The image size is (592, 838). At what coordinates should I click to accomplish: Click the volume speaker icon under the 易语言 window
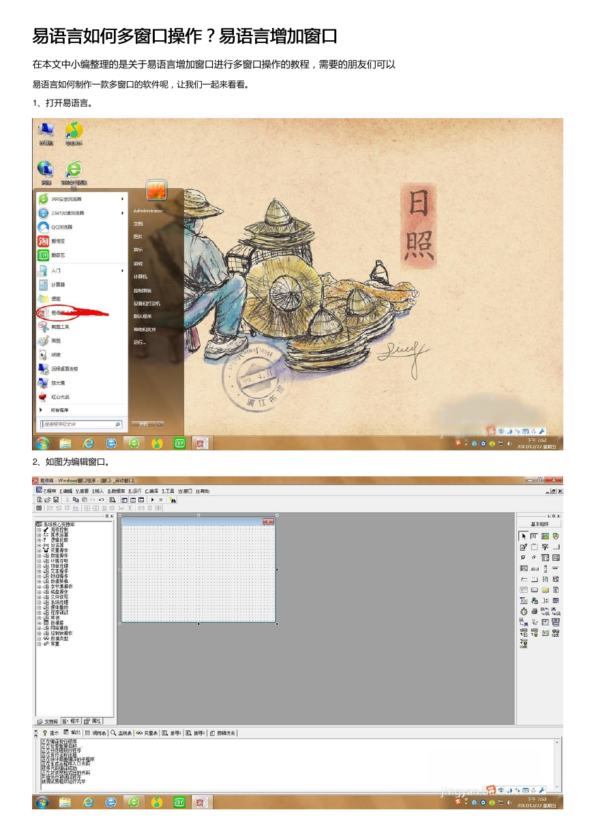click(x=509, y=802)
